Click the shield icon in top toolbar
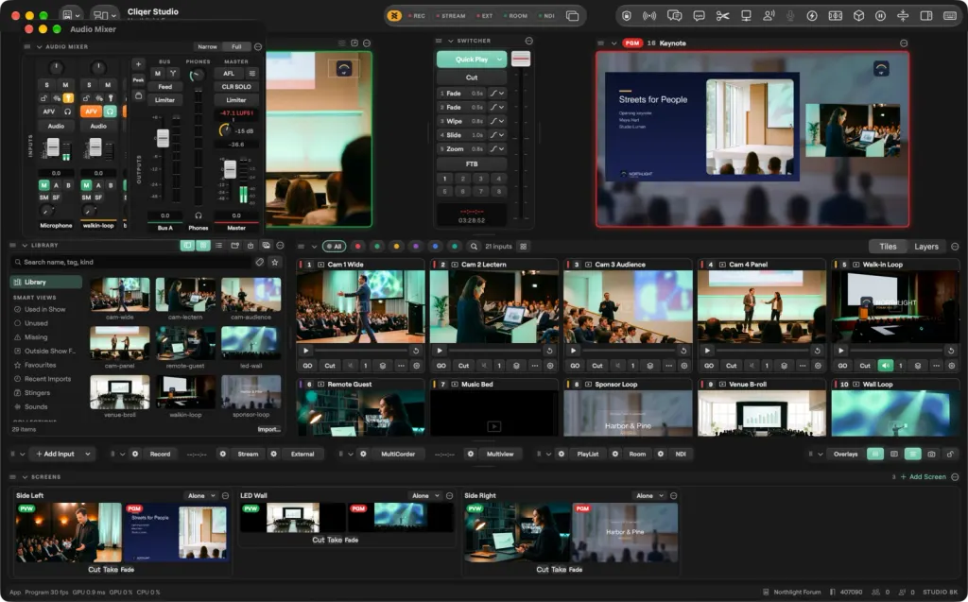The image size is (968, 602). coord(627,16)
